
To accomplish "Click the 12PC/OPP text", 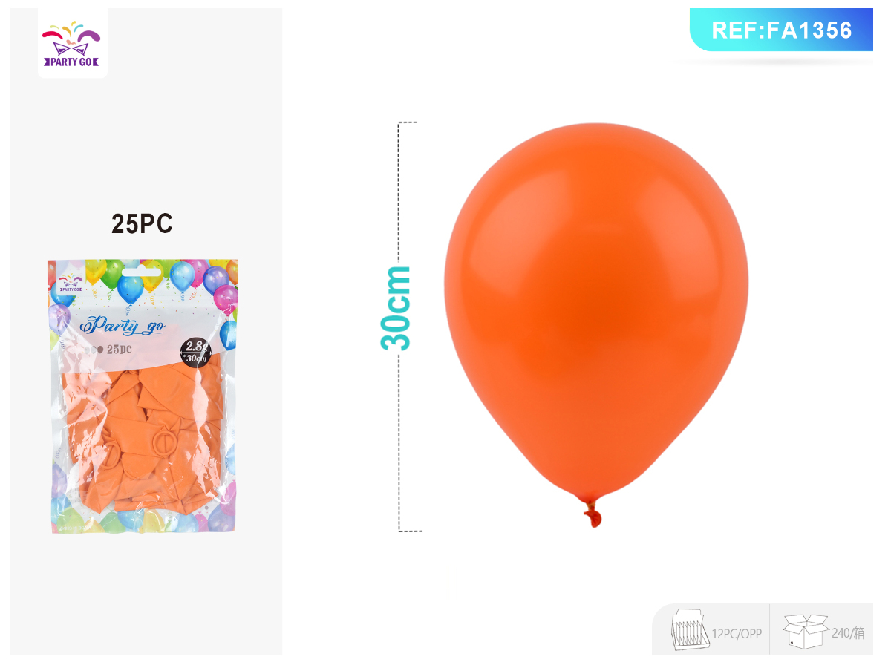I will point(735,633).
